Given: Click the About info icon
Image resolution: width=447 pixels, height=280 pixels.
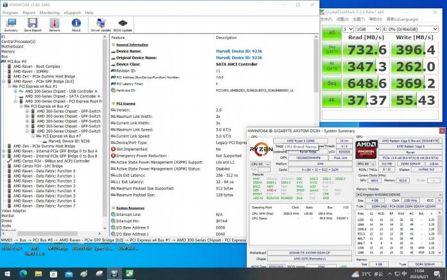Looking at the screenshot, I should (x=76, y=24).
